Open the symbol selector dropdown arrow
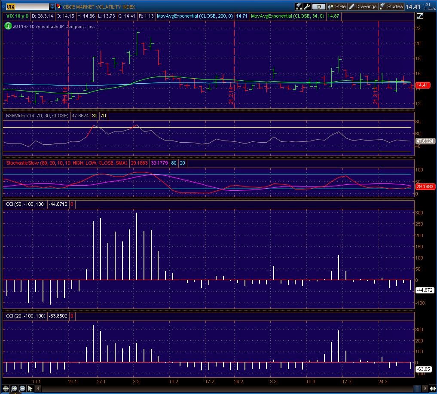Screen dimensions: 437x394 coord(52,6)
